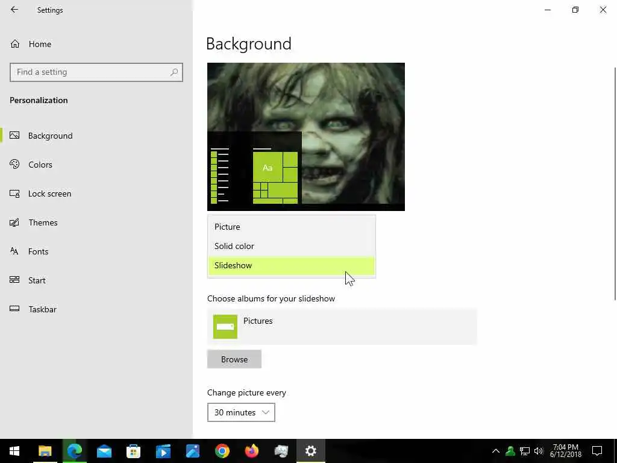Open Movies & TV app in taskbar
This screenshot has width=617, height=463.
click(x=163, y=451)
